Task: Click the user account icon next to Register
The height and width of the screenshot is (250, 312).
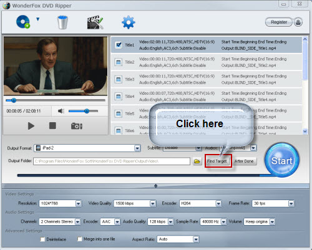Action: (x=298, y=22)
